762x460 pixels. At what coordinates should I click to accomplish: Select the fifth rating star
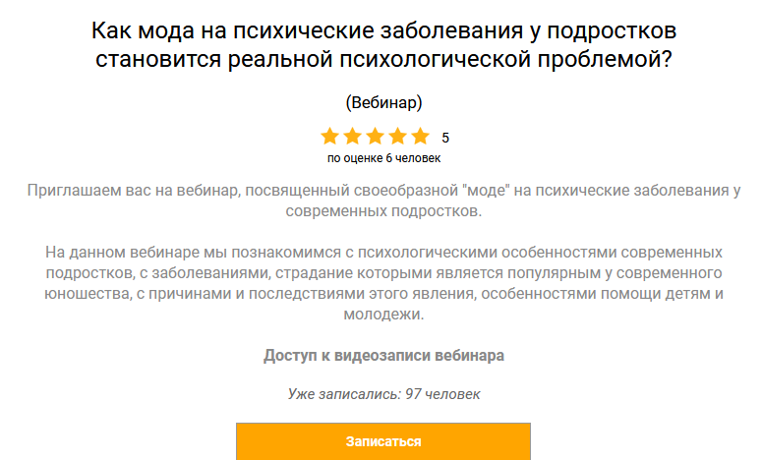point(420,137)
